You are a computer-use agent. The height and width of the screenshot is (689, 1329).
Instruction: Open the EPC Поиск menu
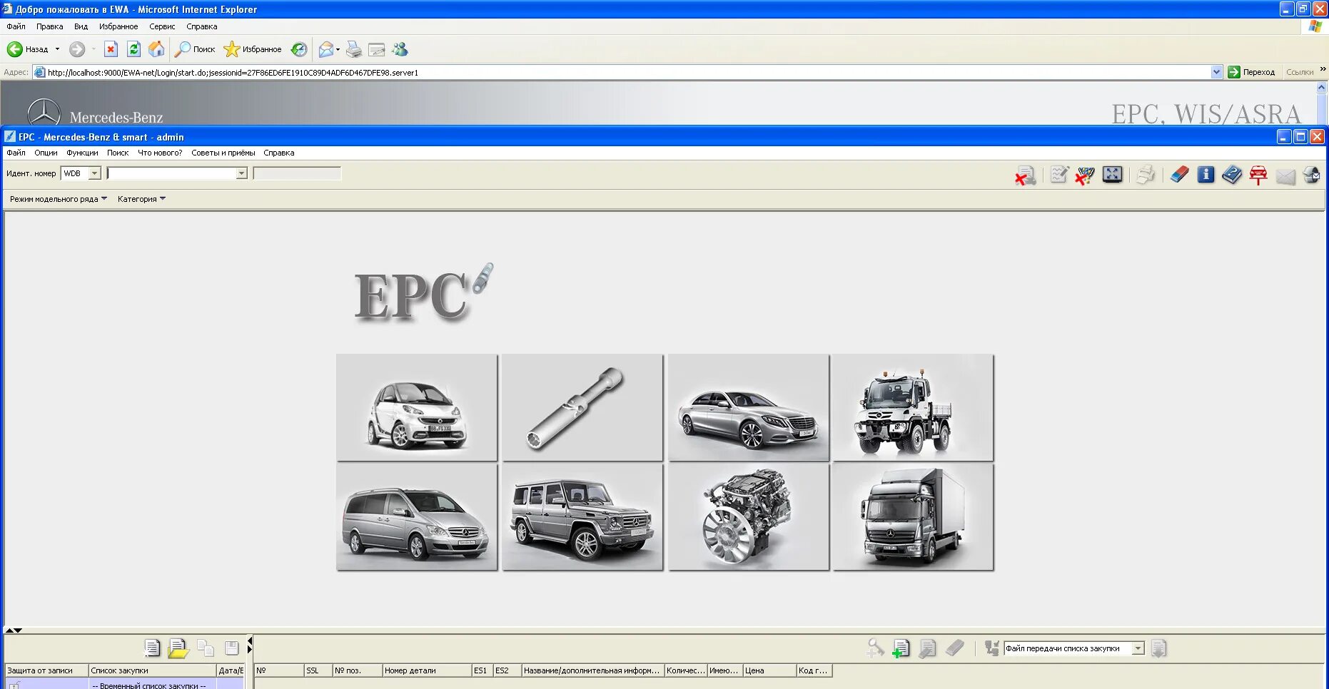pyautogui.click(x=118, y=153)
